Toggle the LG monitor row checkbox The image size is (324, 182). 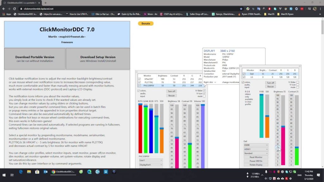[244, 77]
